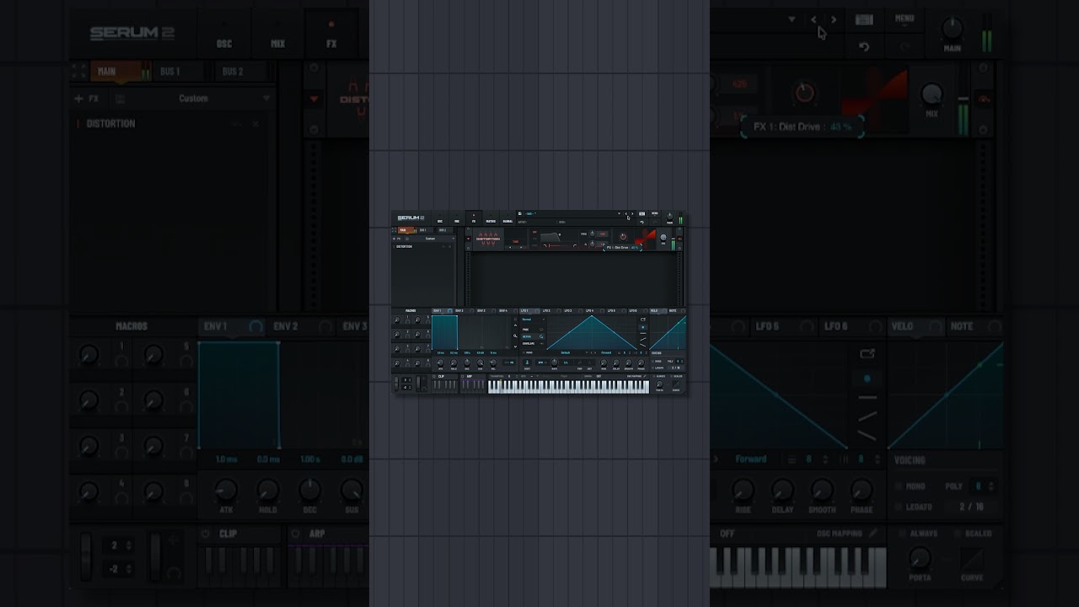The width and height of the screenshot is (1079, 607).
Task: Click + FX in center window's FX list
Action: click(396, 239)
